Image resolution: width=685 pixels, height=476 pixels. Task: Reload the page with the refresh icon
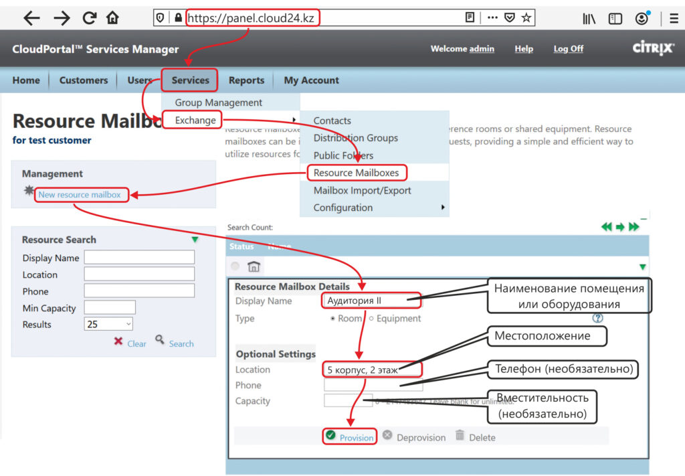[x=90, y=18]
